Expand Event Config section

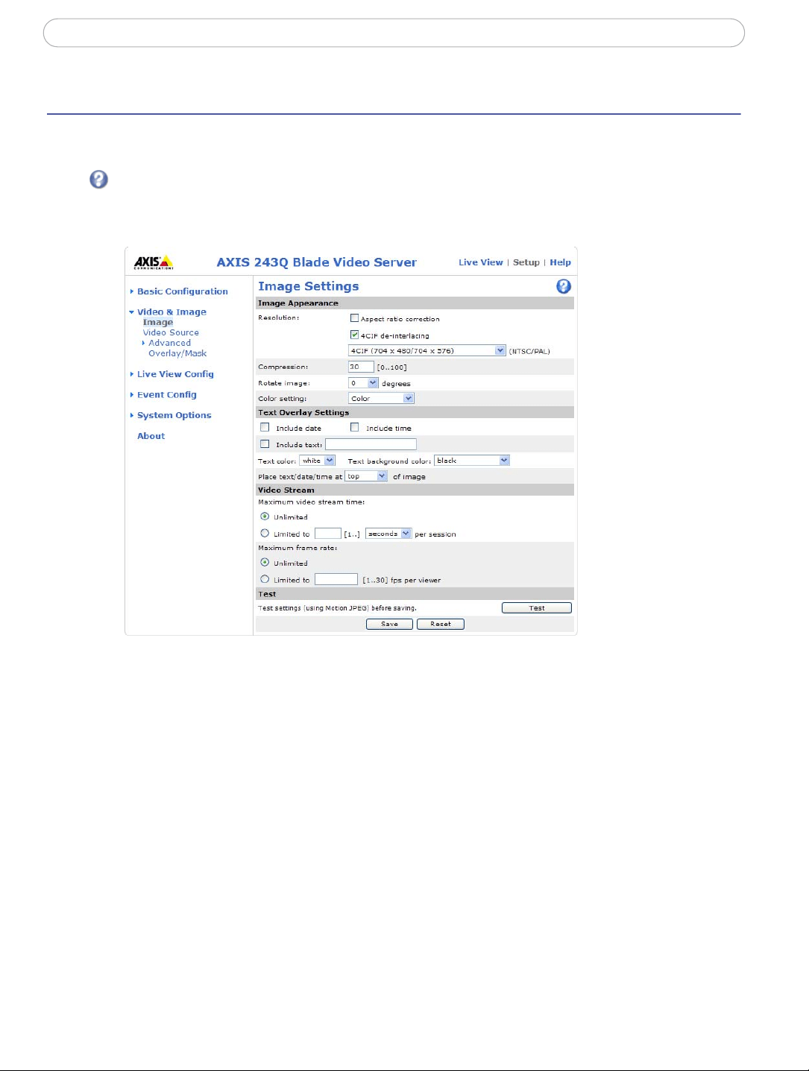click(x=166, y=395)
